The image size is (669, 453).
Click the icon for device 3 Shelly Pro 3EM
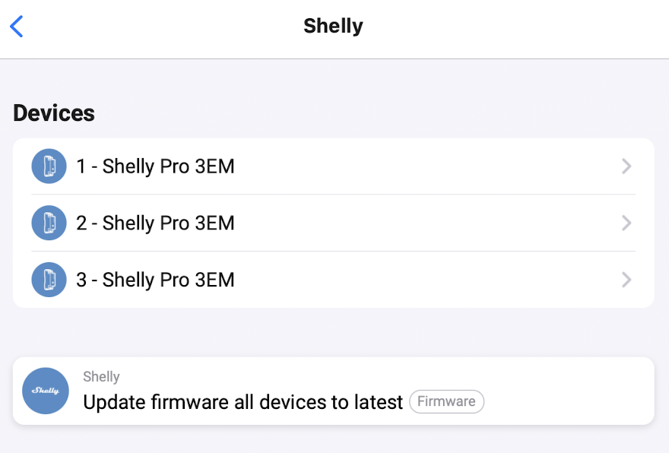click(49, 280)
